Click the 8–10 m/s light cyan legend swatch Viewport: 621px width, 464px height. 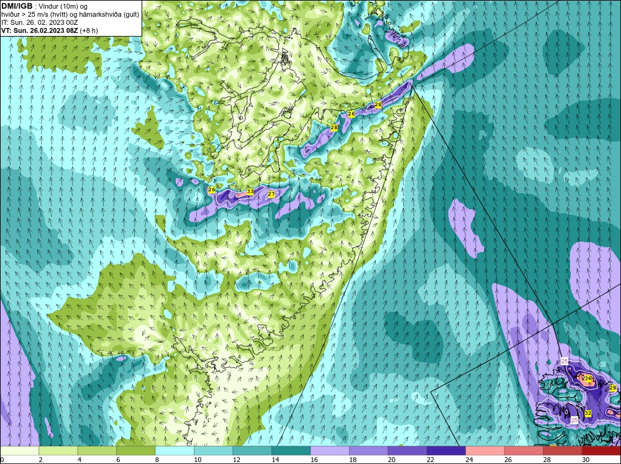click(175, 450)
